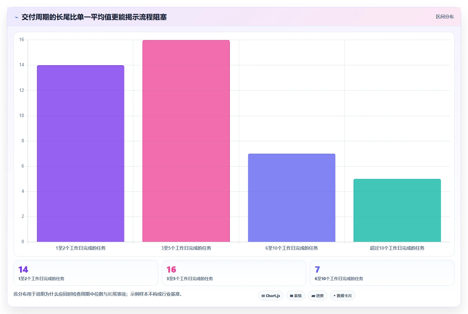Click the y-axis value 4
This screenshot has height=314, width=468.
23,191
